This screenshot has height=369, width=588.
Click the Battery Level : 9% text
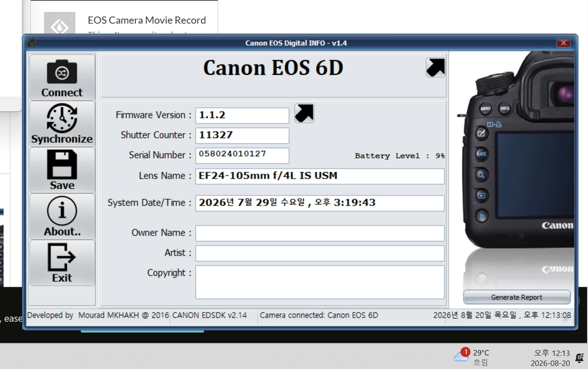click(400, 155)
